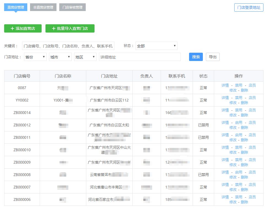Open 详情 for store ZB000014

coord(225,110)
